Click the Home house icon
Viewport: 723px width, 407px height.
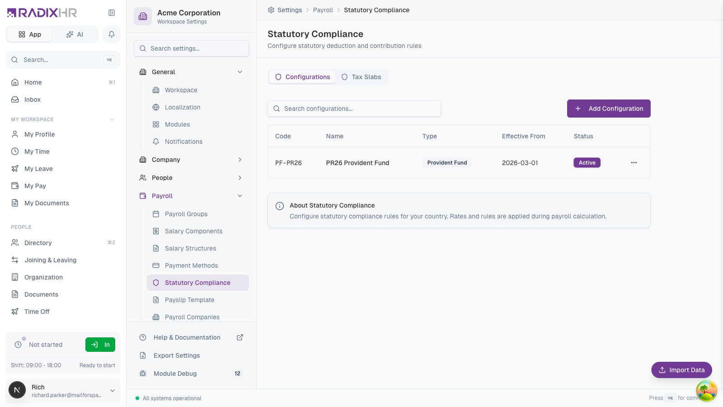pyautogui.click(x=15, y=82)
